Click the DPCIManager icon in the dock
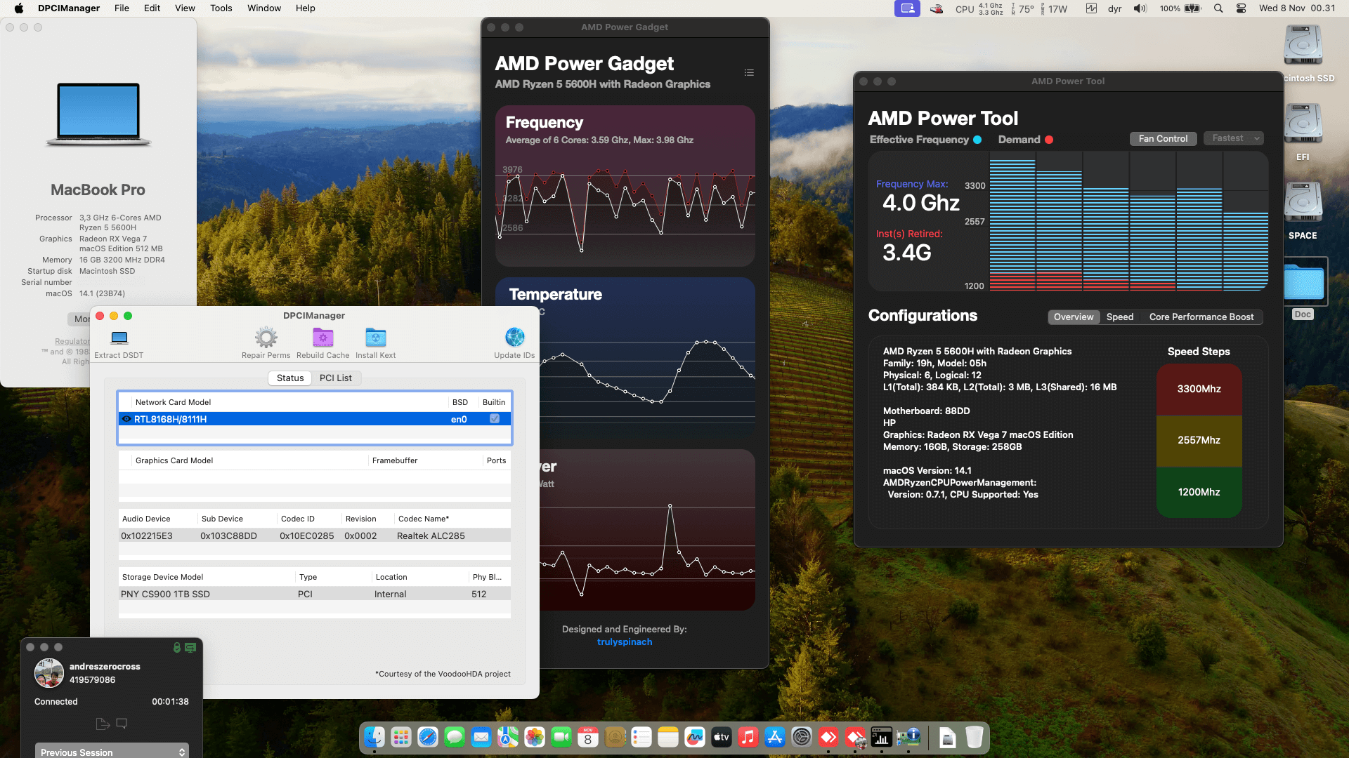The height and width of the screenshot is (758, 1349). tap(908, 737)
